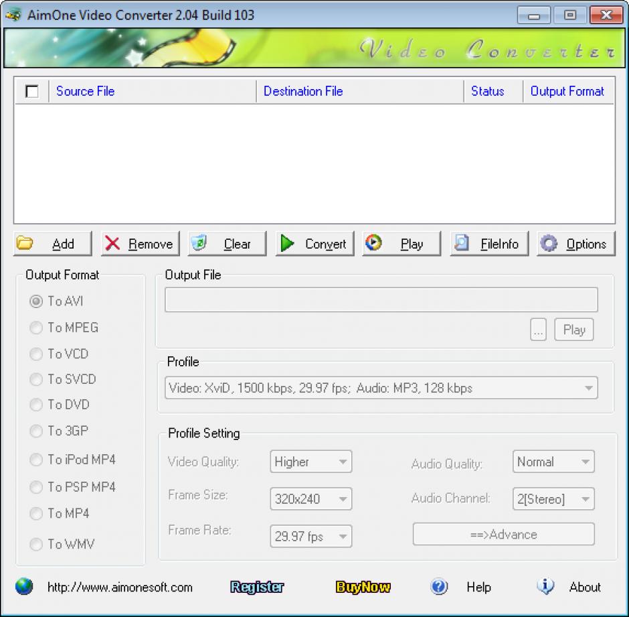Click the globe icon at bottom left

click(x=24, y=586)
